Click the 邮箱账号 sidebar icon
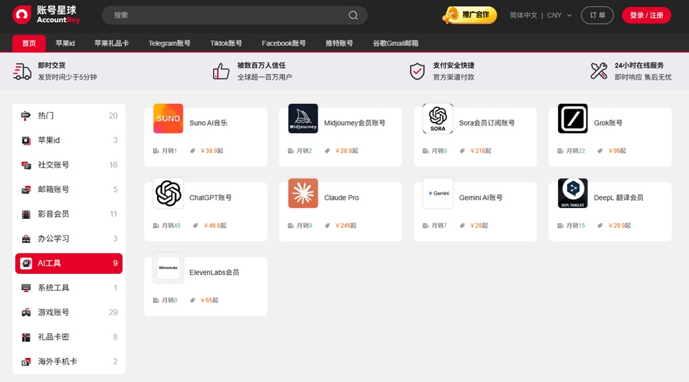Screen dimensions: 689x382 (x=26, y=190)
